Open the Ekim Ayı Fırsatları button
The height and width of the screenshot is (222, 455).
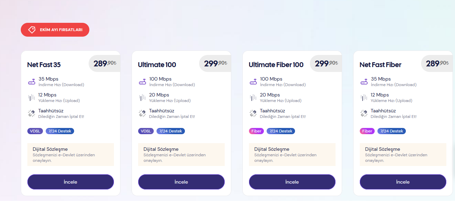coord(55,30)
